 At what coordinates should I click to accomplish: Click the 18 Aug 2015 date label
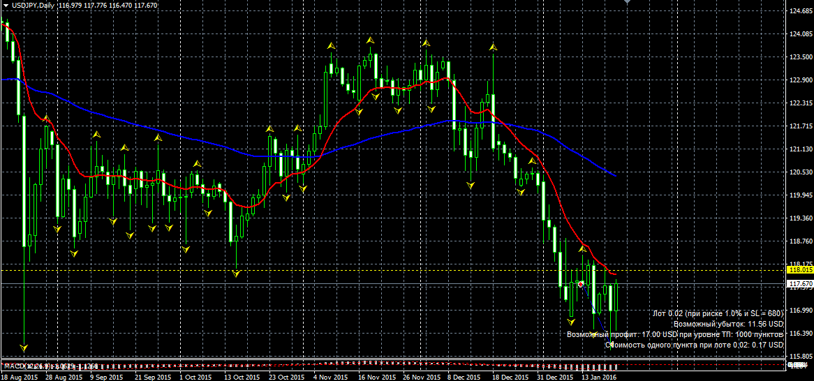click(x=20, y=376)
